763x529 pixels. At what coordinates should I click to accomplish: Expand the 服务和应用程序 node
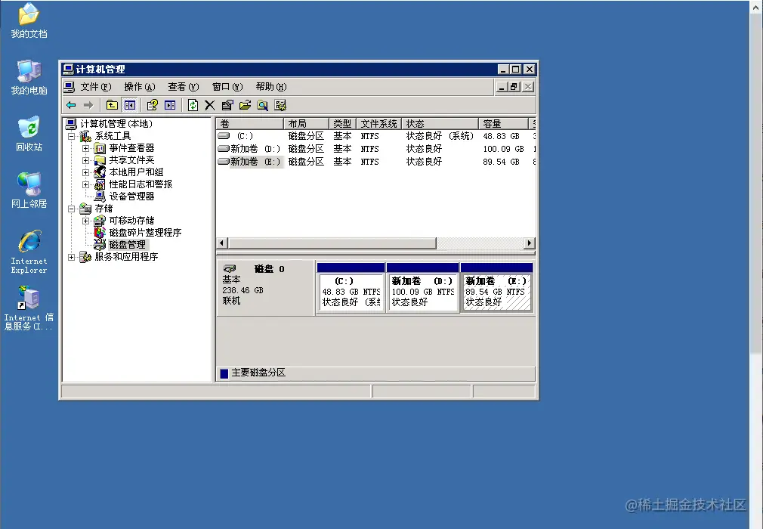[x=71, y=256]
